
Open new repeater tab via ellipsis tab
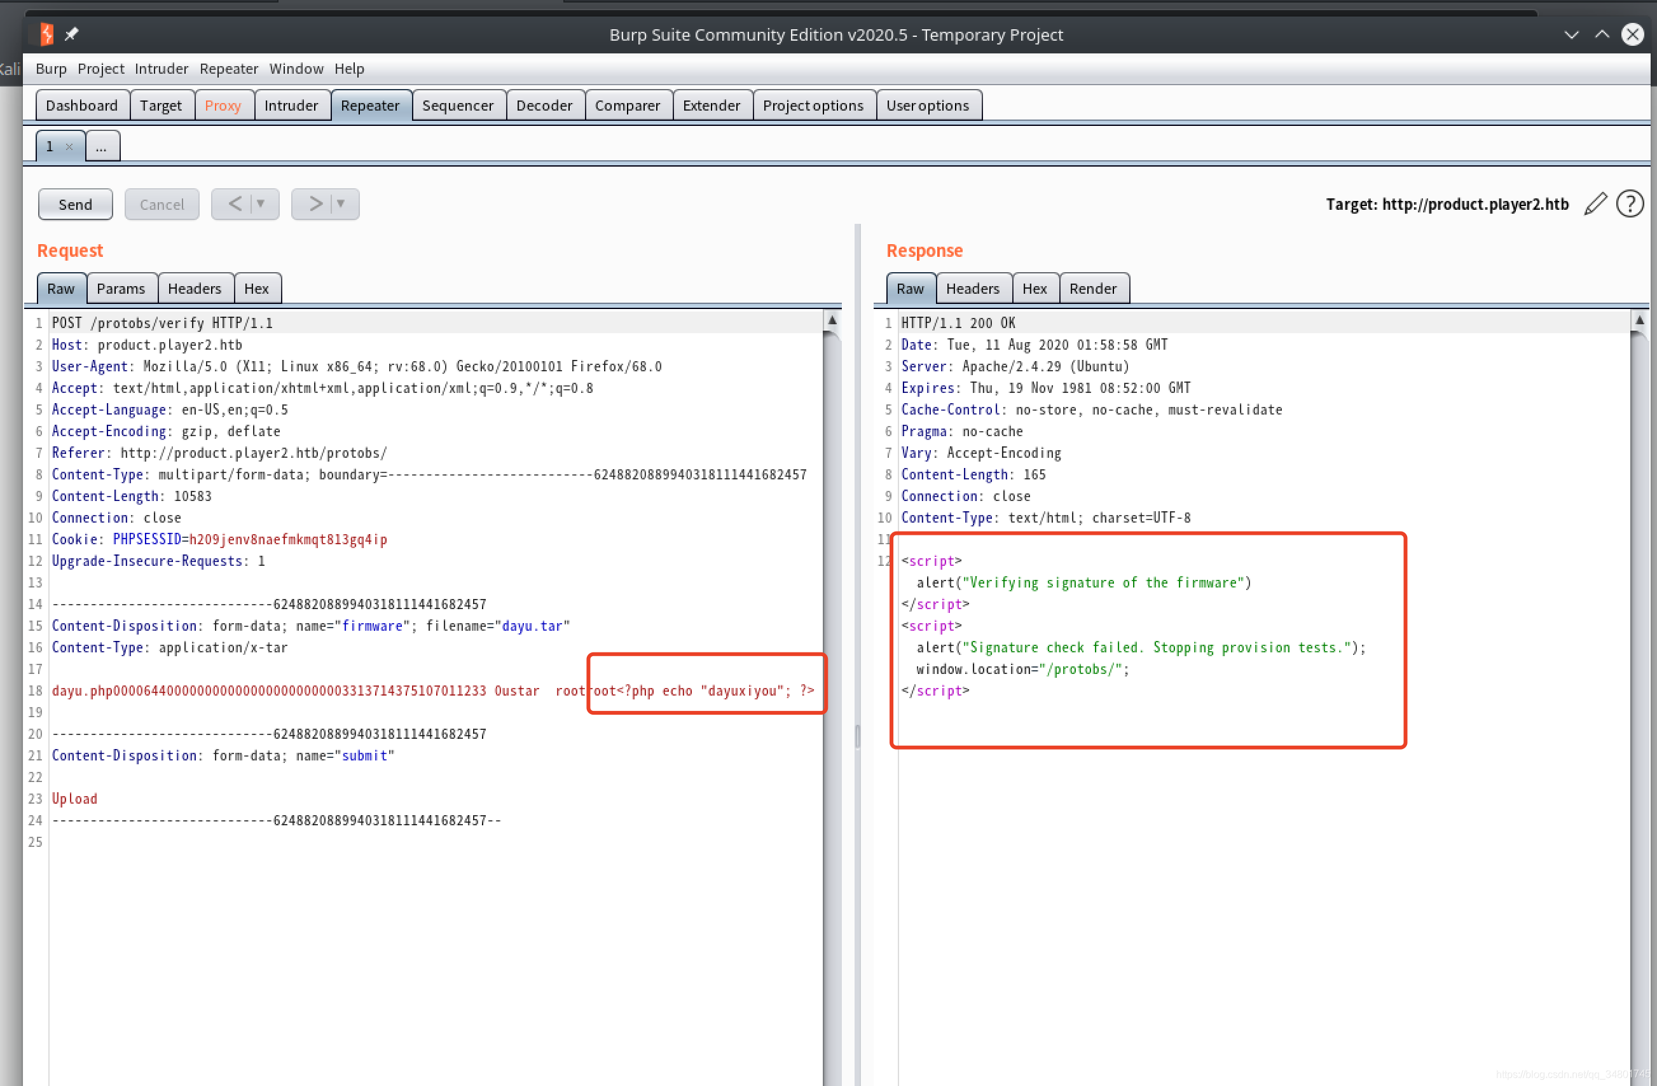pyautogui.click(x=102, y=146)
